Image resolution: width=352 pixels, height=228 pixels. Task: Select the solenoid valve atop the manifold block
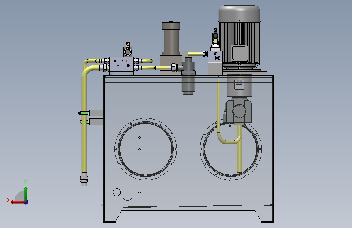click(x=128, y=50)
